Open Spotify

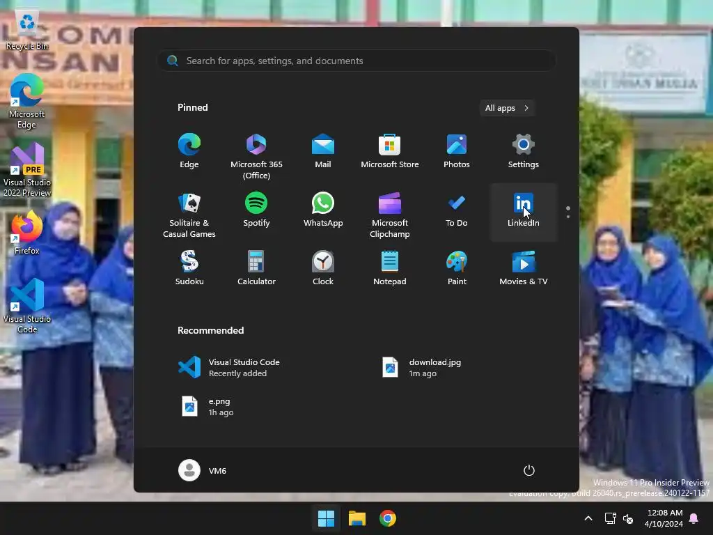tap(256, 210)
